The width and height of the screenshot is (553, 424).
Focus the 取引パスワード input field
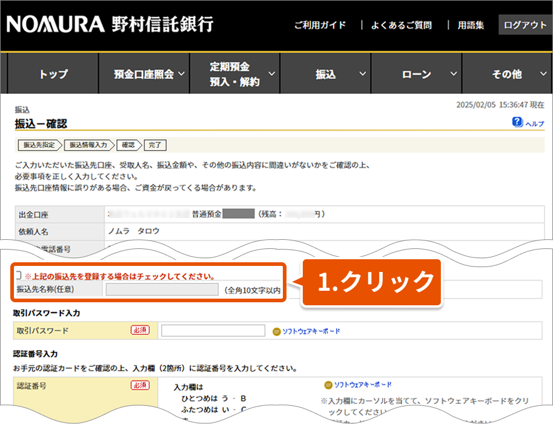213,331
